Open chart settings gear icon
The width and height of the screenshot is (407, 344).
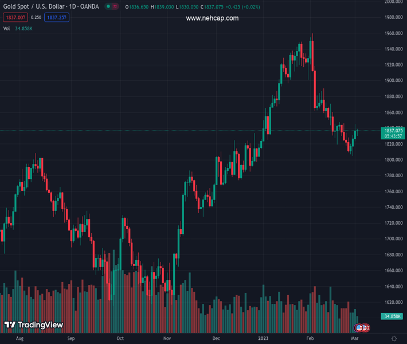point(394,339)
